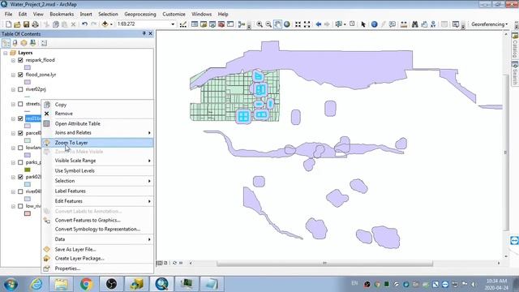Collapse the flood_zone.lyr legend
Image resolution: width=519 pixels, height=292 pixels.
(13, 75)
